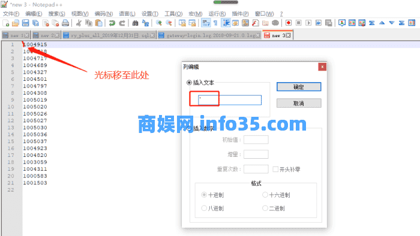Click the downward blue triangle icon
The height and width of the screenshot is (236, 420).
[392, 23]
